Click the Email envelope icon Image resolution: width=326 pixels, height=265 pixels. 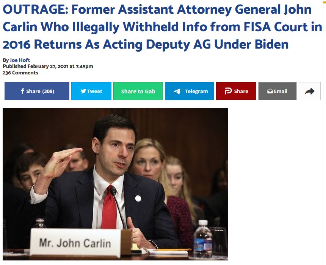(270, 91)
